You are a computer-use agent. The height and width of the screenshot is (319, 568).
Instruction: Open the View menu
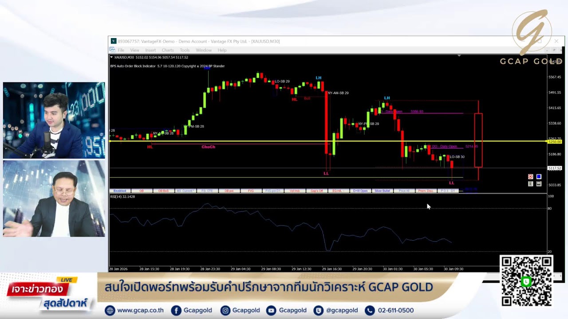[x=134, y=50]
